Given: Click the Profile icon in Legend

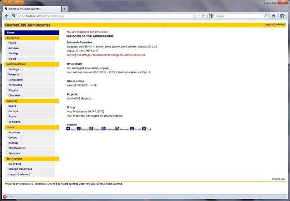Looking at the screenshot, I should (132, 129).
